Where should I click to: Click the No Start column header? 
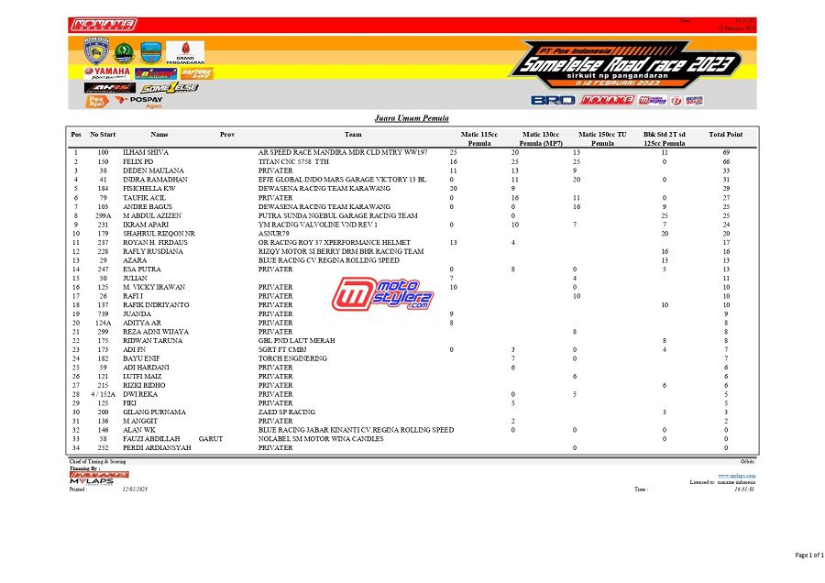click(x=103, y=135)
